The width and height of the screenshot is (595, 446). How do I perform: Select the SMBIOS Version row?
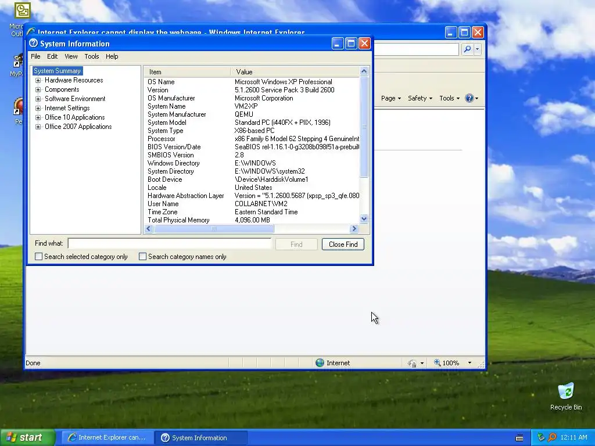point(252,155)
